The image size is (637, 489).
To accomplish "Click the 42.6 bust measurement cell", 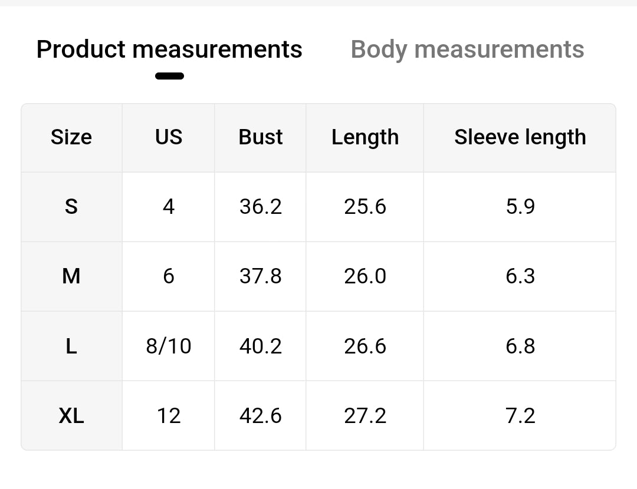I will tap(260, 416).
